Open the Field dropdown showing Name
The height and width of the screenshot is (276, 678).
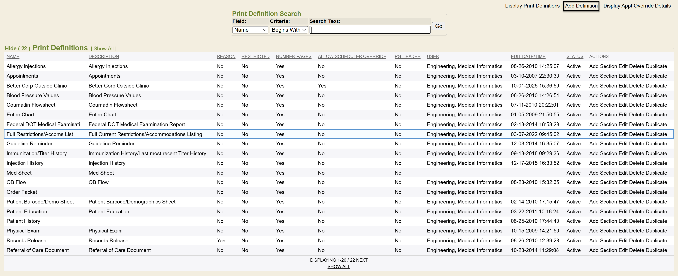(250, 30)
